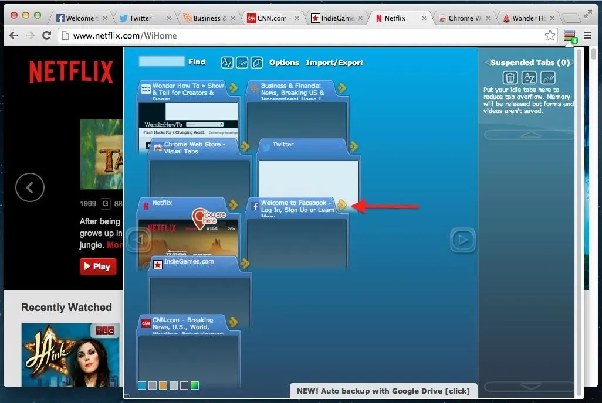Open the extension's Options
Viewport: 602px width, 403px height.
coord(284,63)
